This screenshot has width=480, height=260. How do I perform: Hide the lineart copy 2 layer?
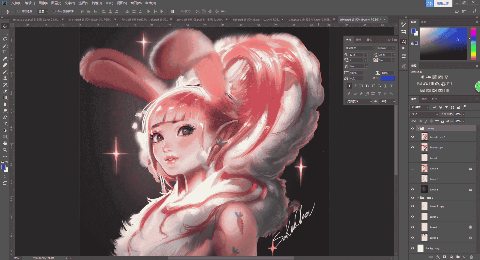412,137
